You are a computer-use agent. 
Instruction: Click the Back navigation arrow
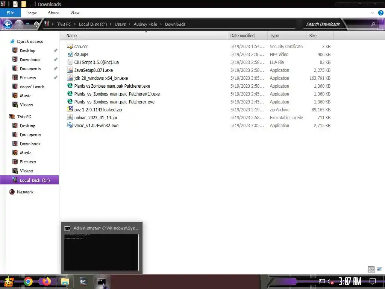8,24
